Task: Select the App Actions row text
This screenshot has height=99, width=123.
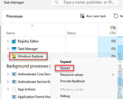Action: 26,89
